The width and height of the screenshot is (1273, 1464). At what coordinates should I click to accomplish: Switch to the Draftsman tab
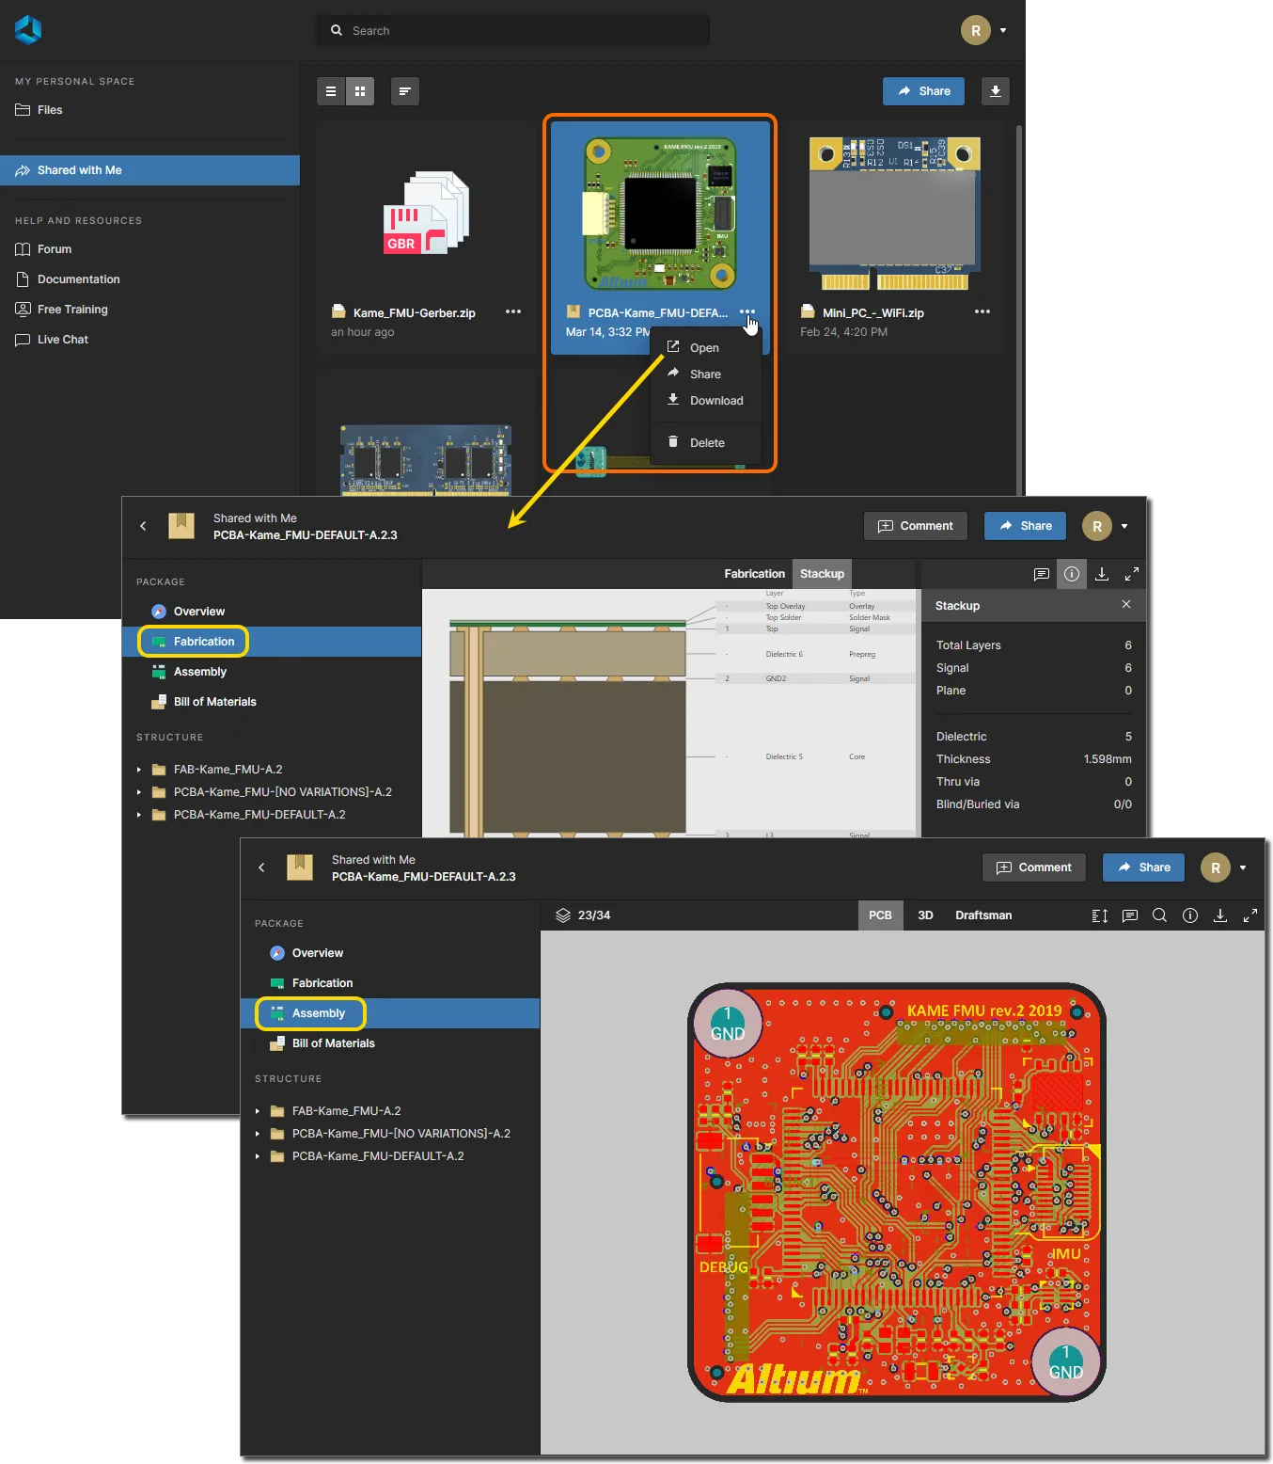(x=983, y=915)
